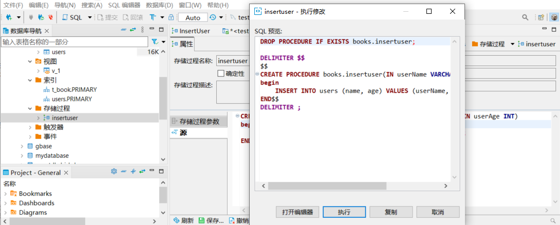Open the 存储过程 breadcrumb dropdown arrow
560x225 pixels.
(512, 45)
